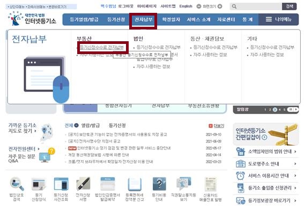
Task: Select 기타 등기신청수수료 전자납부 link
Action: [x=272, y=47]
